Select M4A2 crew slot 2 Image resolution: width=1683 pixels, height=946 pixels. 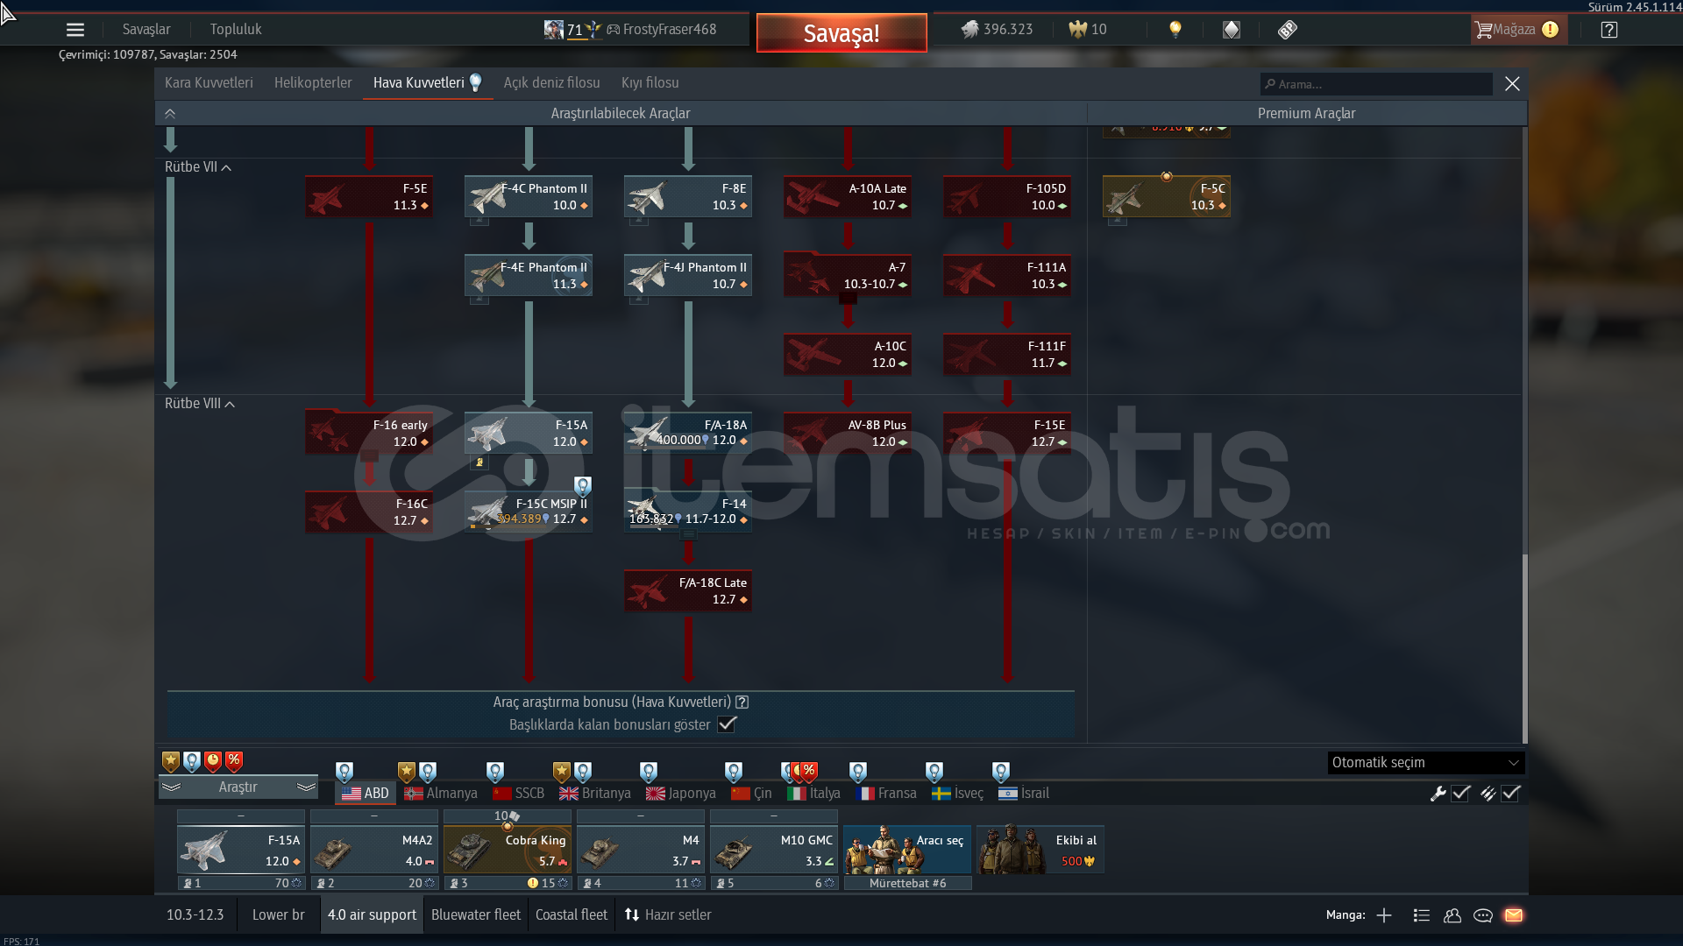pyautogui.click(x=374, y=851)
